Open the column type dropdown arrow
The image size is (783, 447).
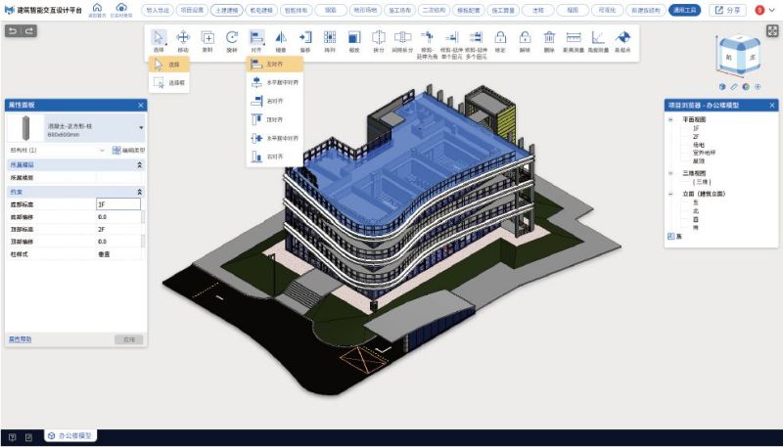coord(141,127)
